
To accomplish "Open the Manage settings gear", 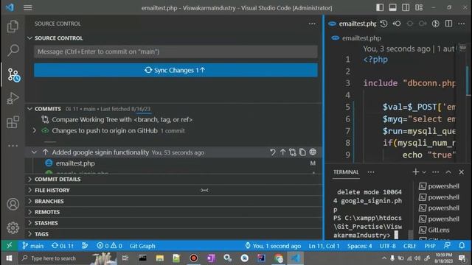I will pos(13,228).
